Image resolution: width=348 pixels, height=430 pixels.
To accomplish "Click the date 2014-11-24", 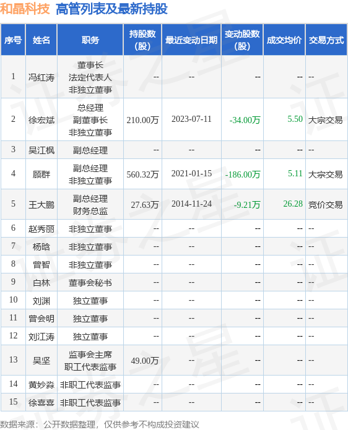I will coord(191,204).
